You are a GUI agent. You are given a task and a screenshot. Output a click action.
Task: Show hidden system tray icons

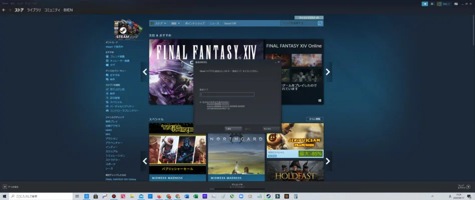click(431, 196)
